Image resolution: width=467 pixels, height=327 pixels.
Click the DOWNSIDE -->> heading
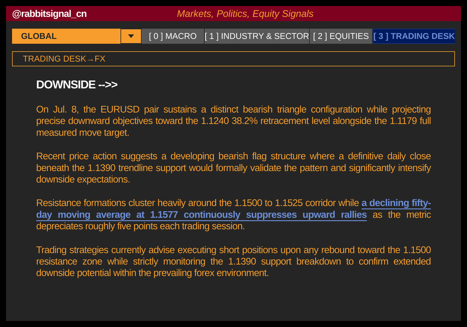click(77, 85)
